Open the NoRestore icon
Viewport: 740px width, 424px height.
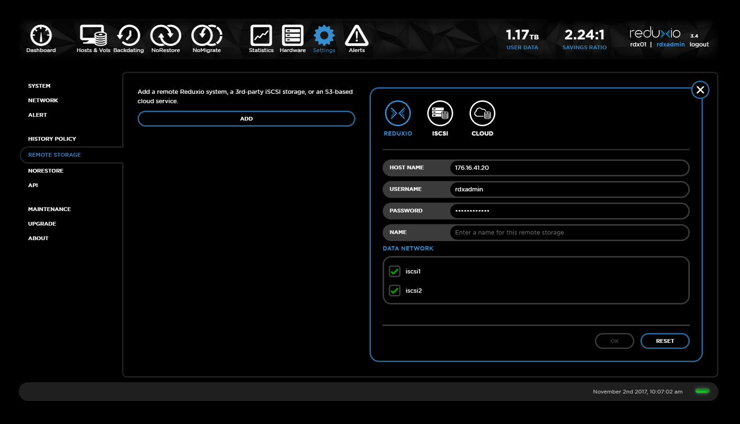[166, 36]
